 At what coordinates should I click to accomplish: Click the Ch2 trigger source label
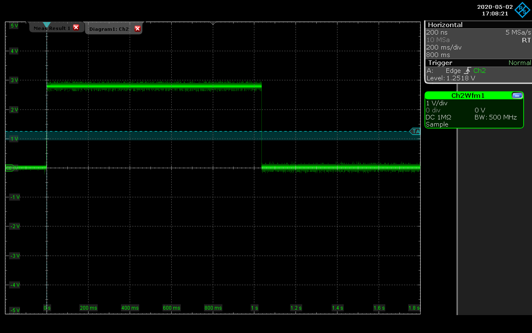point(479,70)
